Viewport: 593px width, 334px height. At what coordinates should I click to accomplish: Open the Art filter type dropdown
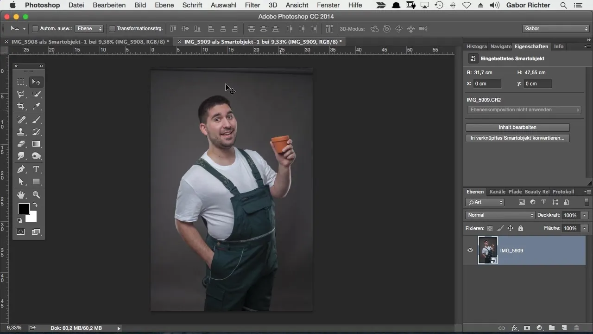485,202
